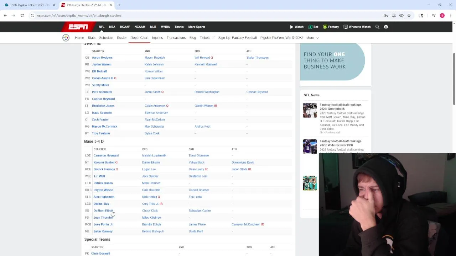
Task: Go forward with browser forward arrow
Action: pos(14,16)
